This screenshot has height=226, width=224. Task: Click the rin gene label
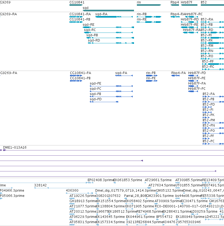[139, 2]
